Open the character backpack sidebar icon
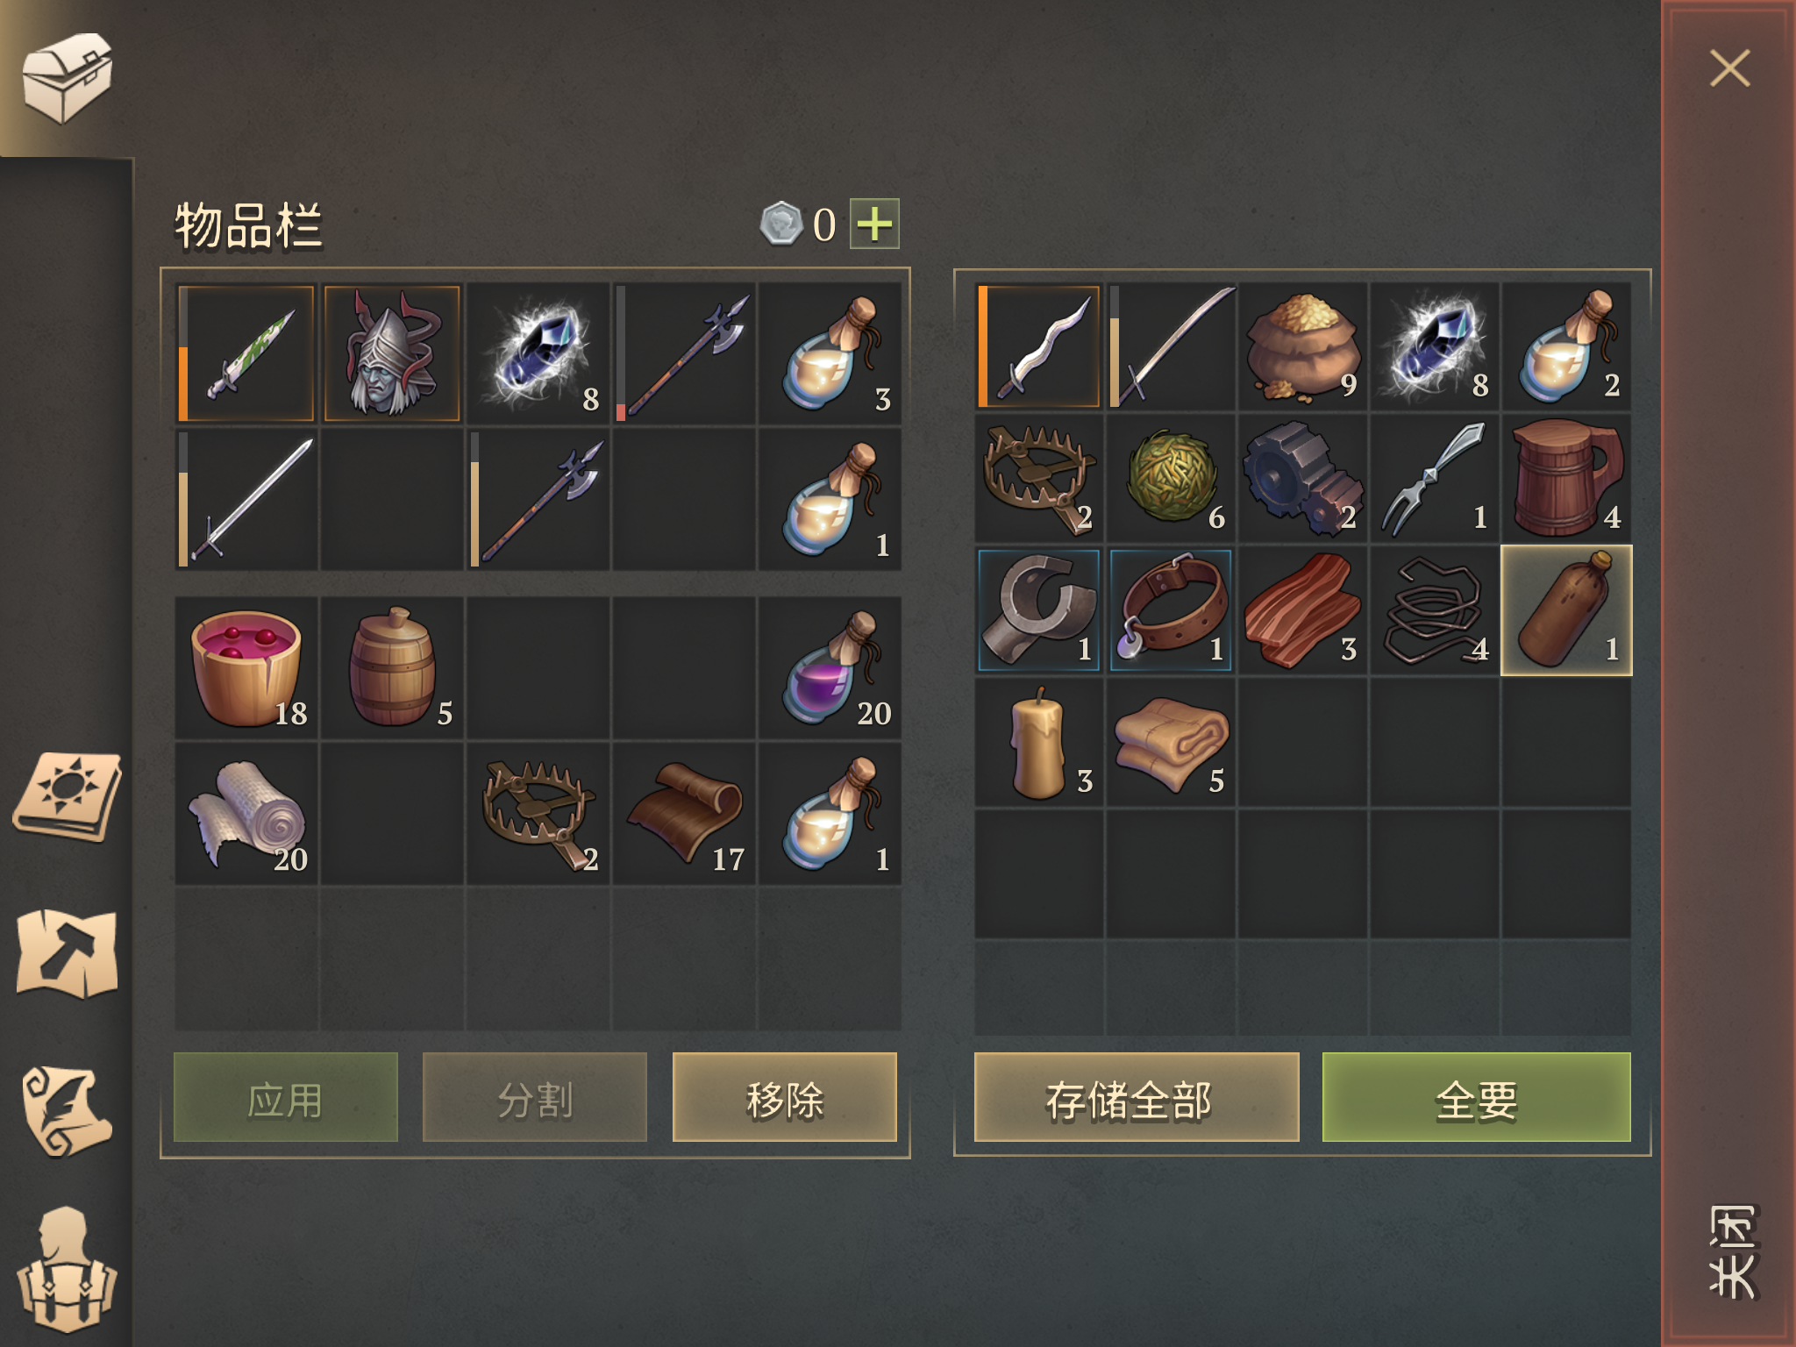 click(x=67, y=1269)
